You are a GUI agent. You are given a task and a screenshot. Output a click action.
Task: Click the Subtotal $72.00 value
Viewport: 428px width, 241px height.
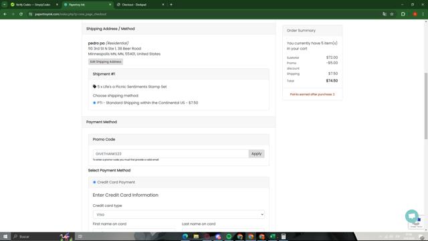(x=332, y=58)
